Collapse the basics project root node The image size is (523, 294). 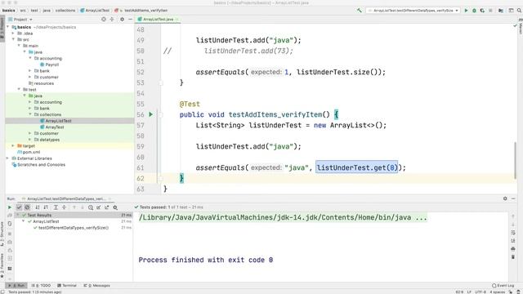[x=7, y=27]
